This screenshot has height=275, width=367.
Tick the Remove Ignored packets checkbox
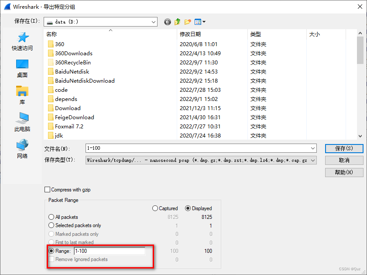[51, 259]
